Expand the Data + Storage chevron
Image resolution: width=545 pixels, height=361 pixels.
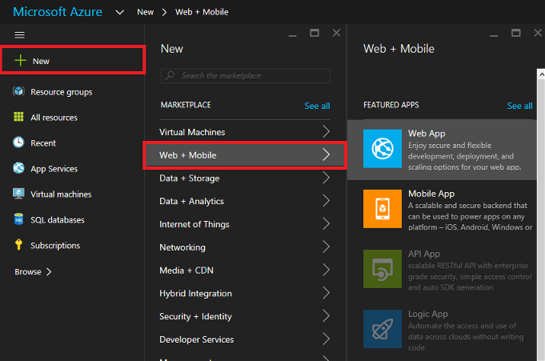pos(326,178)
